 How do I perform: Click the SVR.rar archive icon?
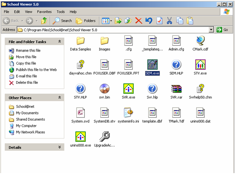pos(176,89)
